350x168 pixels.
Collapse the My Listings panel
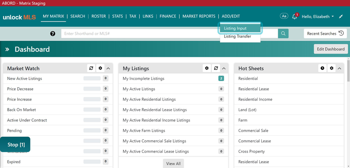224,69
